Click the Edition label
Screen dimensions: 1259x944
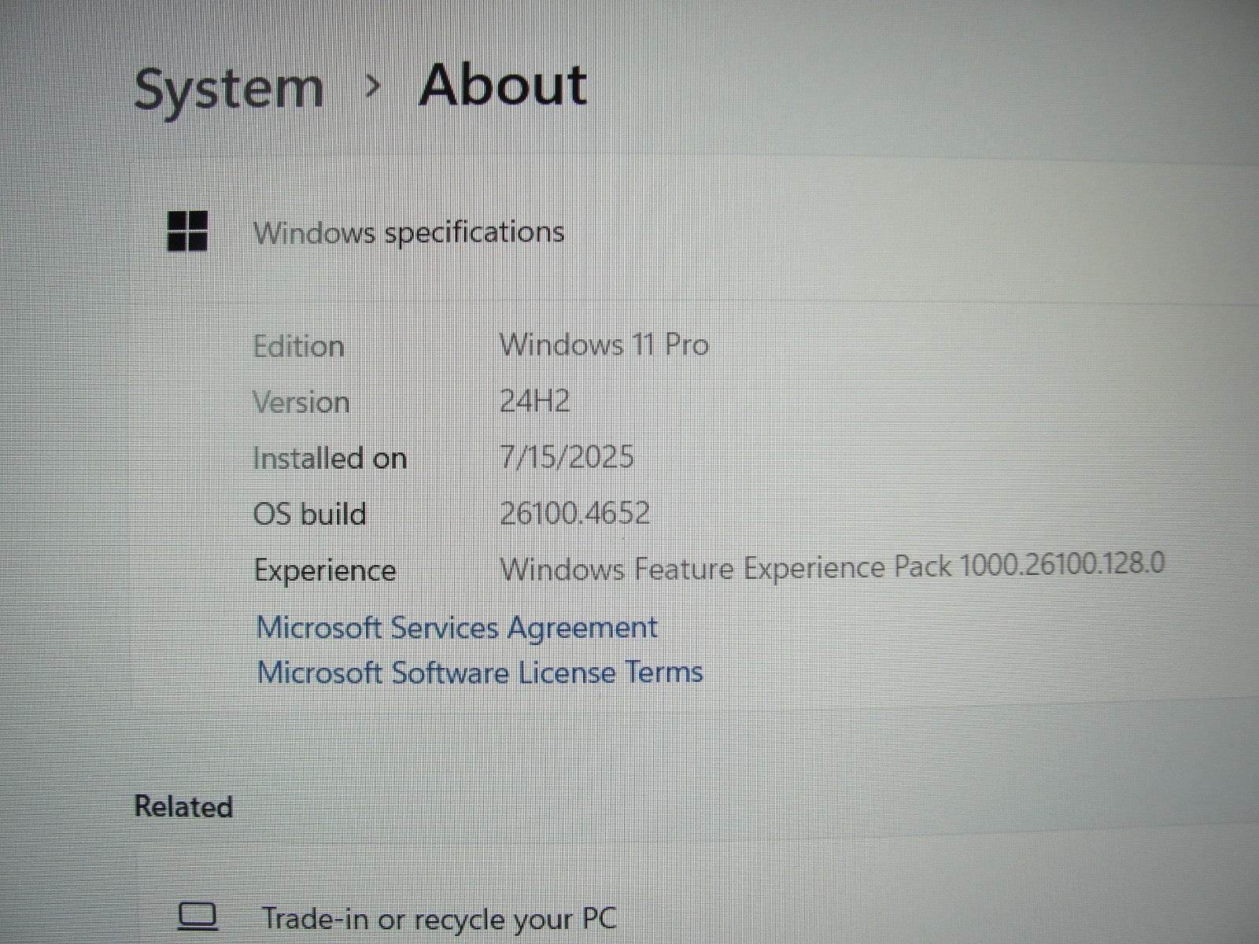298,346
